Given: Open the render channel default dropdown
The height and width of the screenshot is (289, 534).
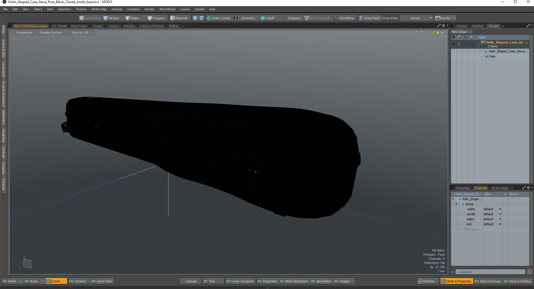Looking at the screenshot, I should [x=492, y=214].
